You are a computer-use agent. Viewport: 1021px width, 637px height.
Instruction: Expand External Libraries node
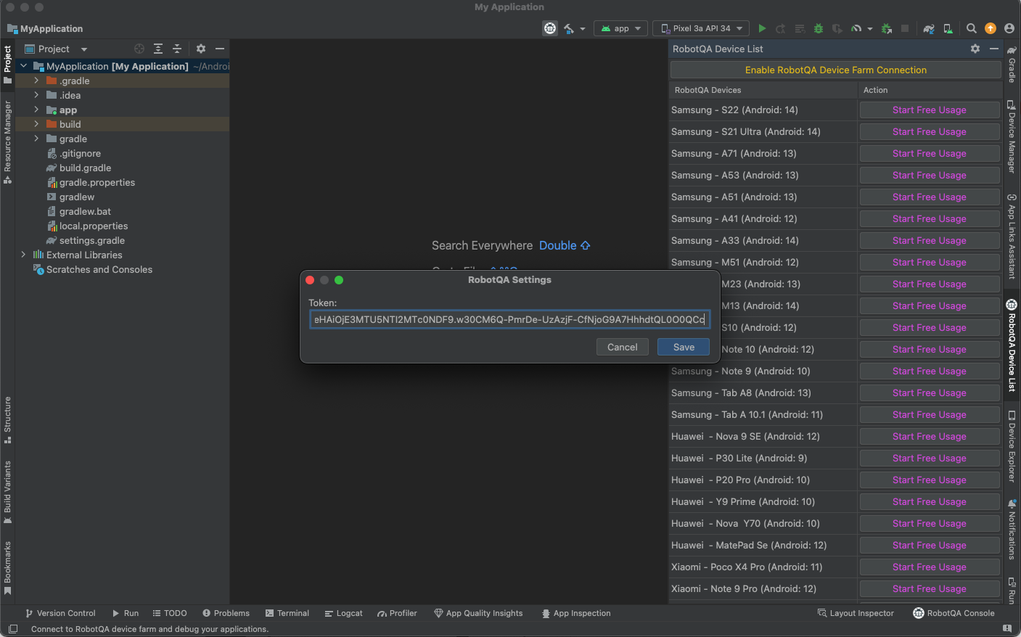[x=24, y=255]
